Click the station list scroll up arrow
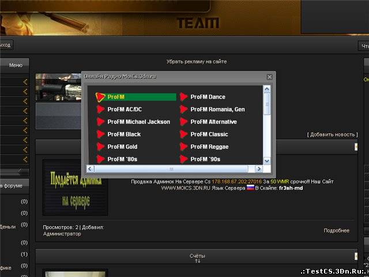Image resolution: width=369 pixels, height=277 pixels. click(x=267, y=89)
